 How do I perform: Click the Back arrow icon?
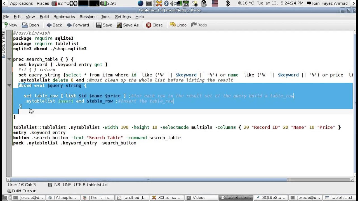pyautogui.click(x=49, y=25)
